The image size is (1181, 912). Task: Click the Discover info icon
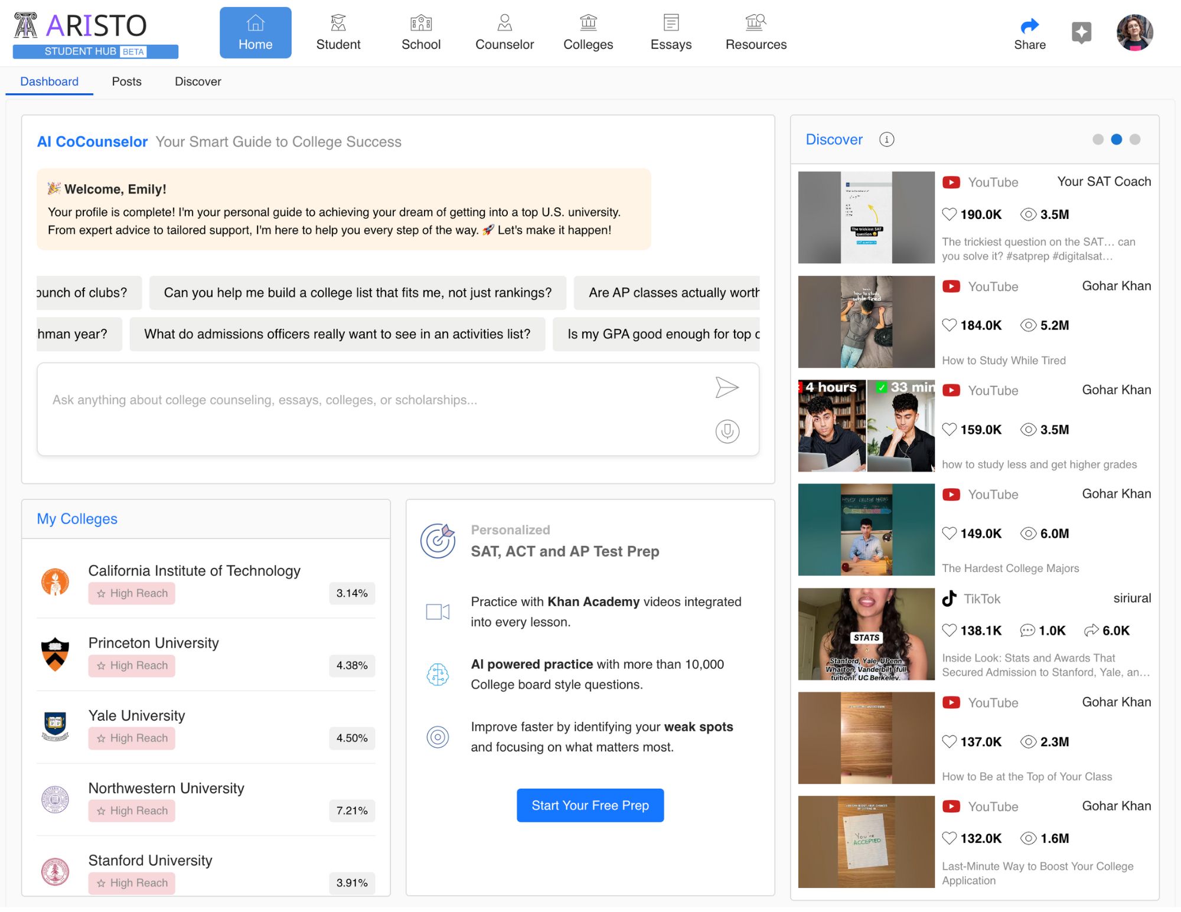[x=886, y=139]
